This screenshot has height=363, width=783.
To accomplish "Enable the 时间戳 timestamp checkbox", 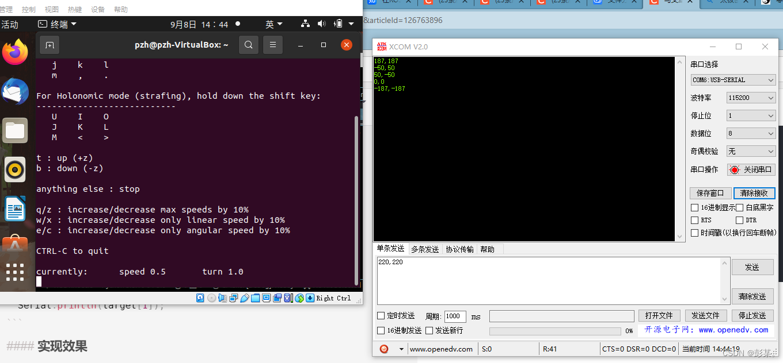I will click(x=694, y=233).
